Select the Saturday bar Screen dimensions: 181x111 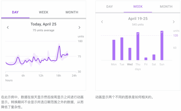(x=154, y=57)
